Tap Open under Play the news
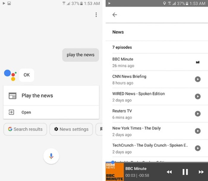The height and width of the screenshot is (181, 208). 26,112
